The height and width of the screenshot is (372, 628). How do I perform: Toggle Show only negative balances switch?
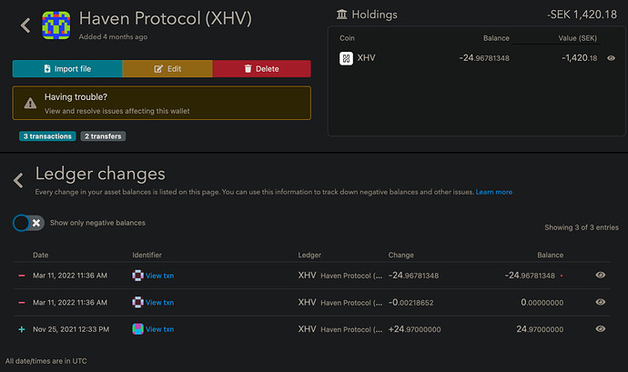pos(28,223)
